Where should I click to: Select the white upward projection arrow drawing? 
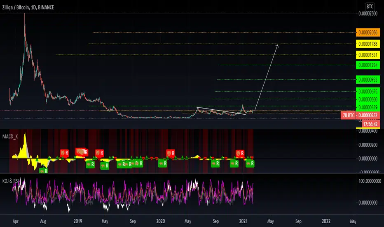tap(267, 77)
